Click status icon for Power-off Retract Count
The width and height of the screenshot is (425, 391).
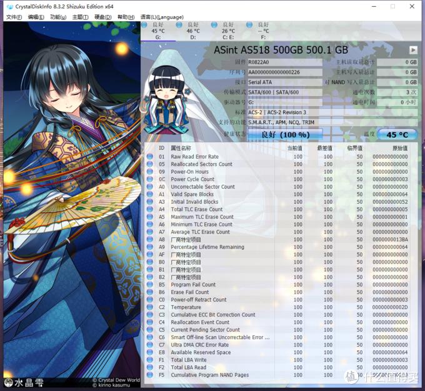150,300
